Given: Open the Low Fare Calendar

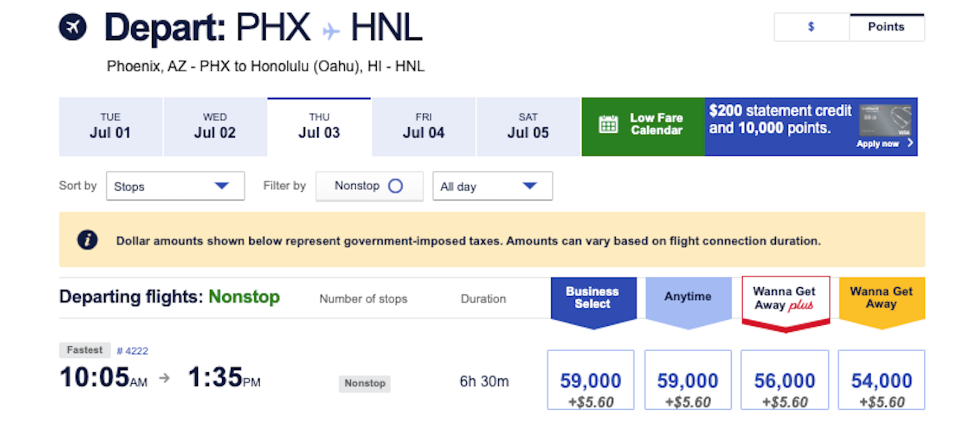Looking at the screenshot, I should point(643,127).
